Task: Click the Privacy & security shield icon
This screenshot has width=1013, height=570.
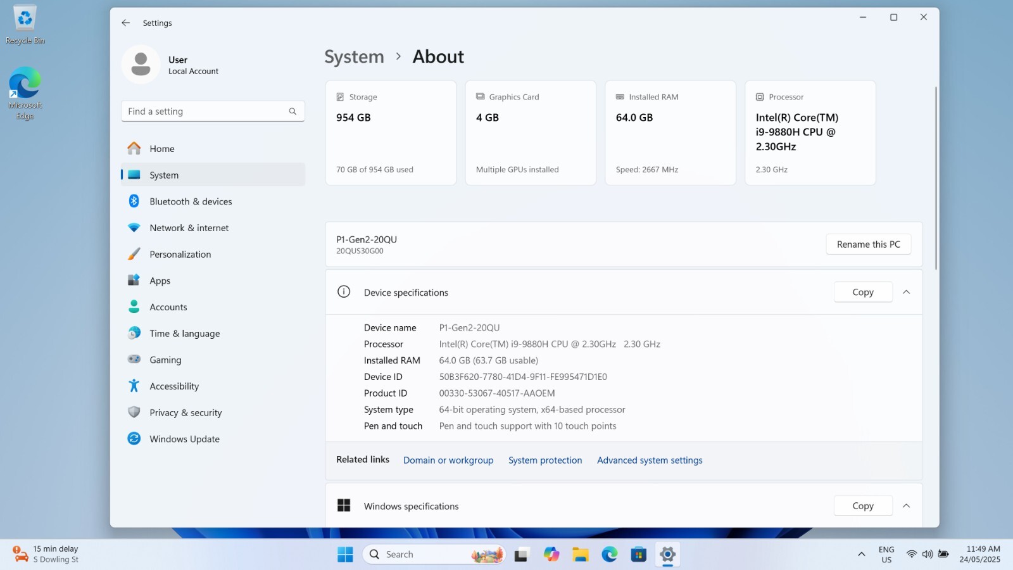Action: (134, 412)
